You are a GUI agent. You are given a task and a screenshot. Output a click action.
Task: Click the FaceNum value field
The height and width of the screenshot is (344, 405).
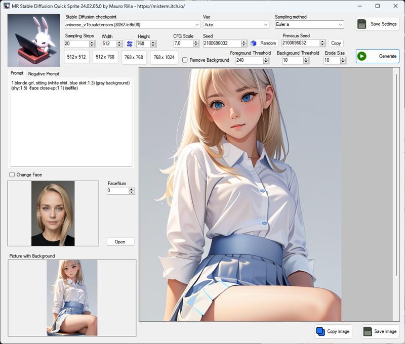coord(118,191)
